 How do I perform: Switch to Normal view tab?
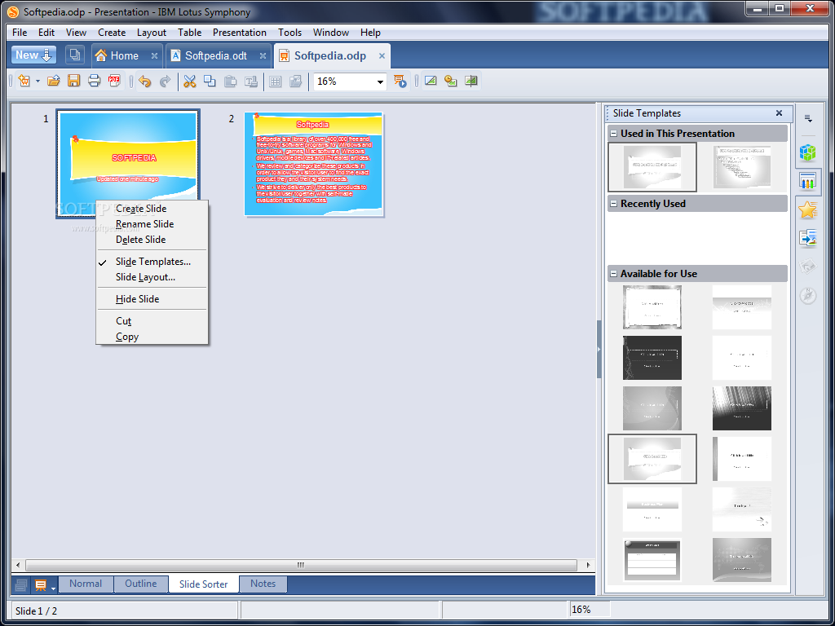pos(85,584)
